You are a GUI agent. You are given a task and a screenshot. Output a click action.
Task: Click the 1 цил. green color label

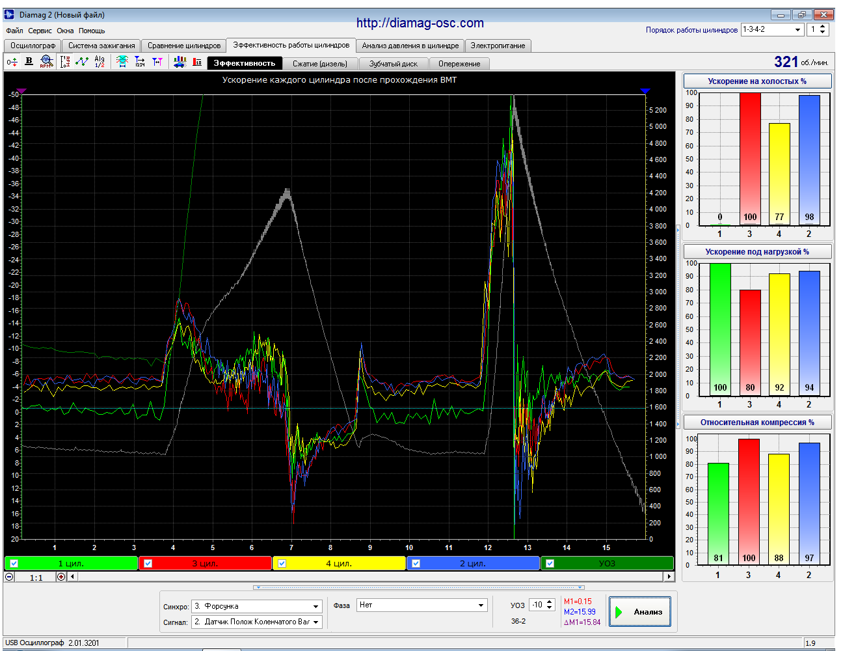pos(72,564)
